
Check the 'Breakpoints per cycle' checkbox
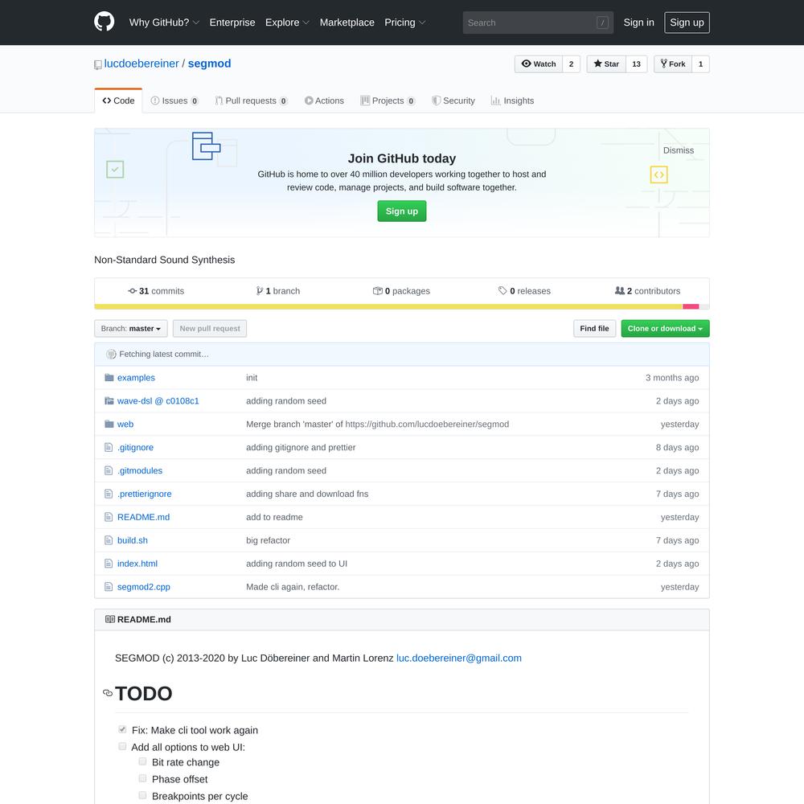tap(142, 795)
